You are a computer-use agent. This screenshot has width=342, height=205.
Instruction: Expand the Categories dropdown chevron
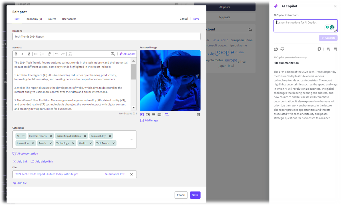point(131,140)
